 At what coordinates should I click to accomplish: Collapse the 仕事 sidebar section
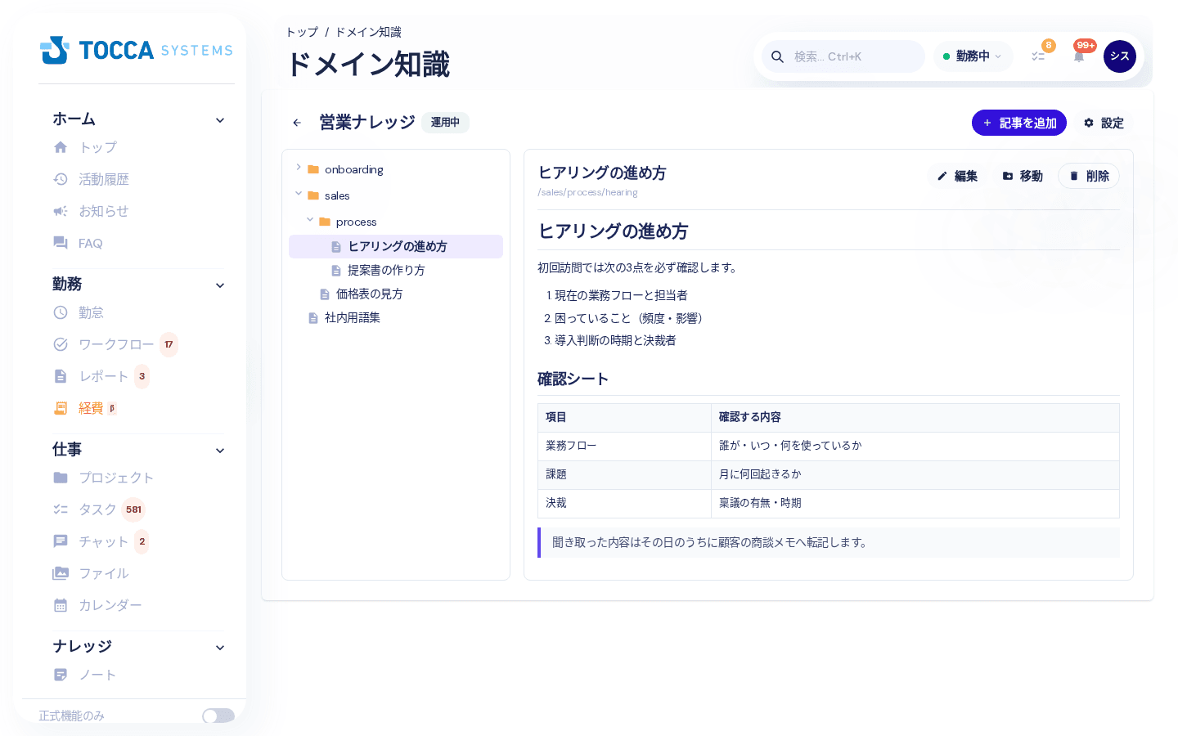pyautogui.click(x=220, y=451)
